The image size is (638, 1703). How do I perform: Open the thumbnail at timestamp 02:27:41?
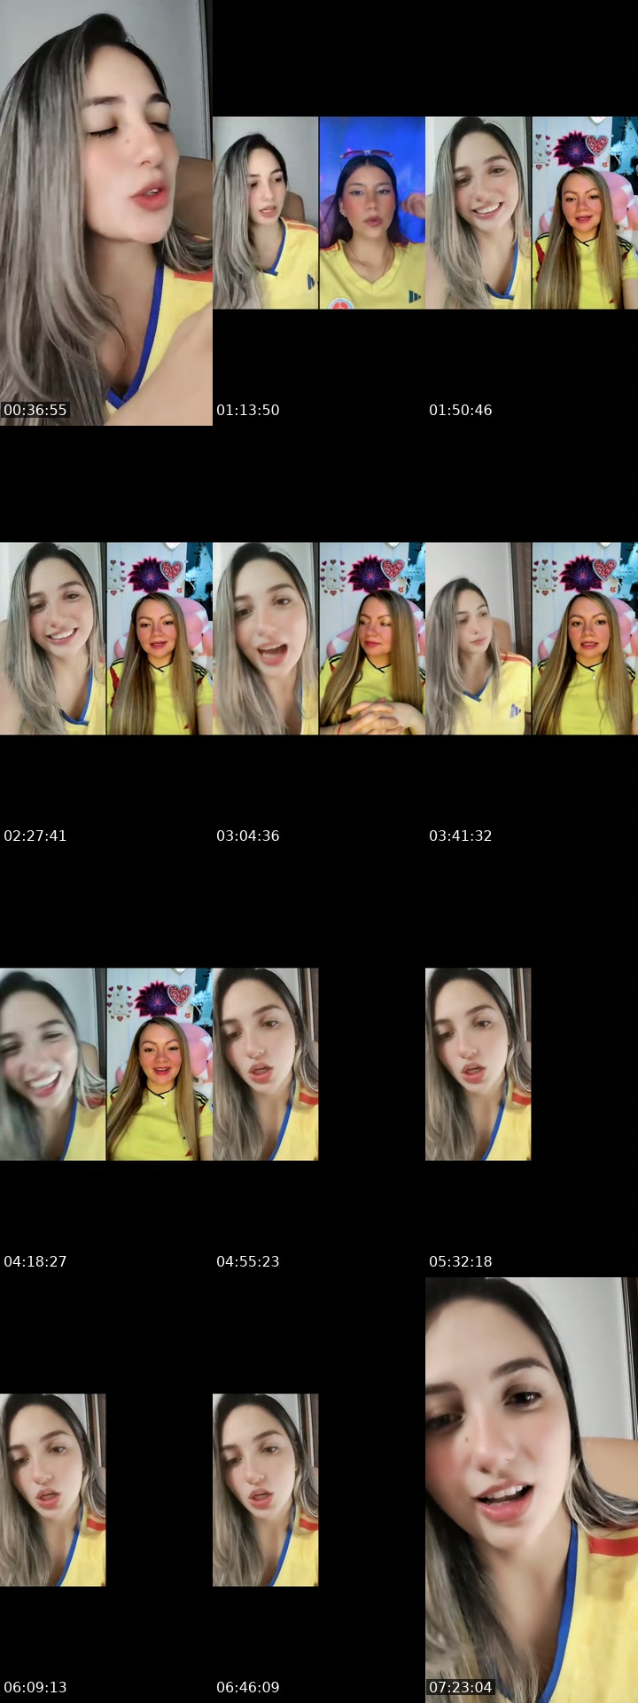(106, 639)
